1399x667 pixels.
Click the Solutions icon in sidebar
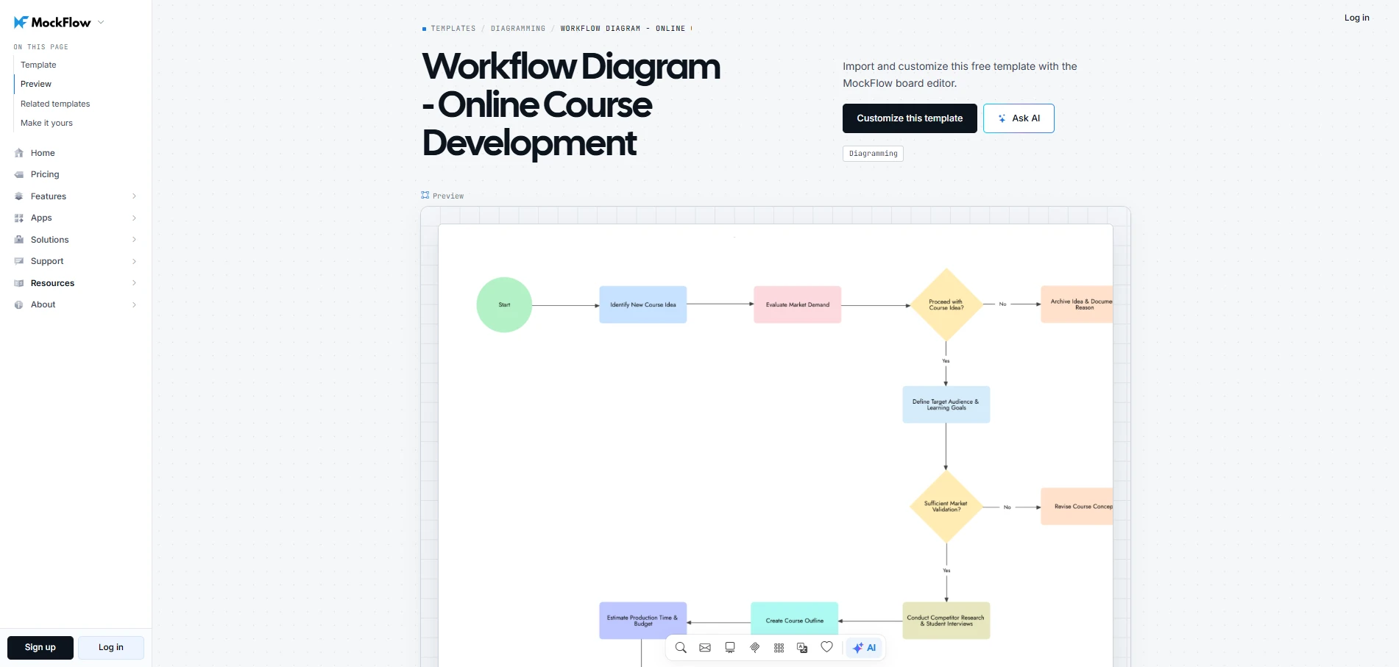coord(19,240)
